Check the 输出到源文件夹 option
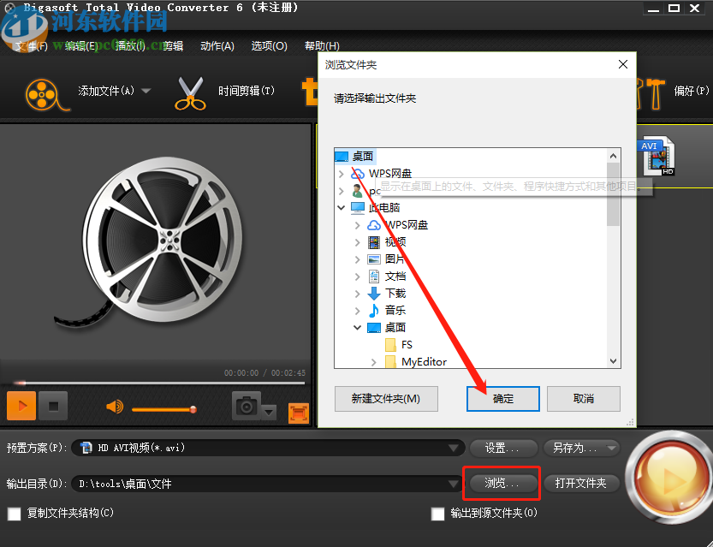The image size is (713, 547). [x=437, y=514]
